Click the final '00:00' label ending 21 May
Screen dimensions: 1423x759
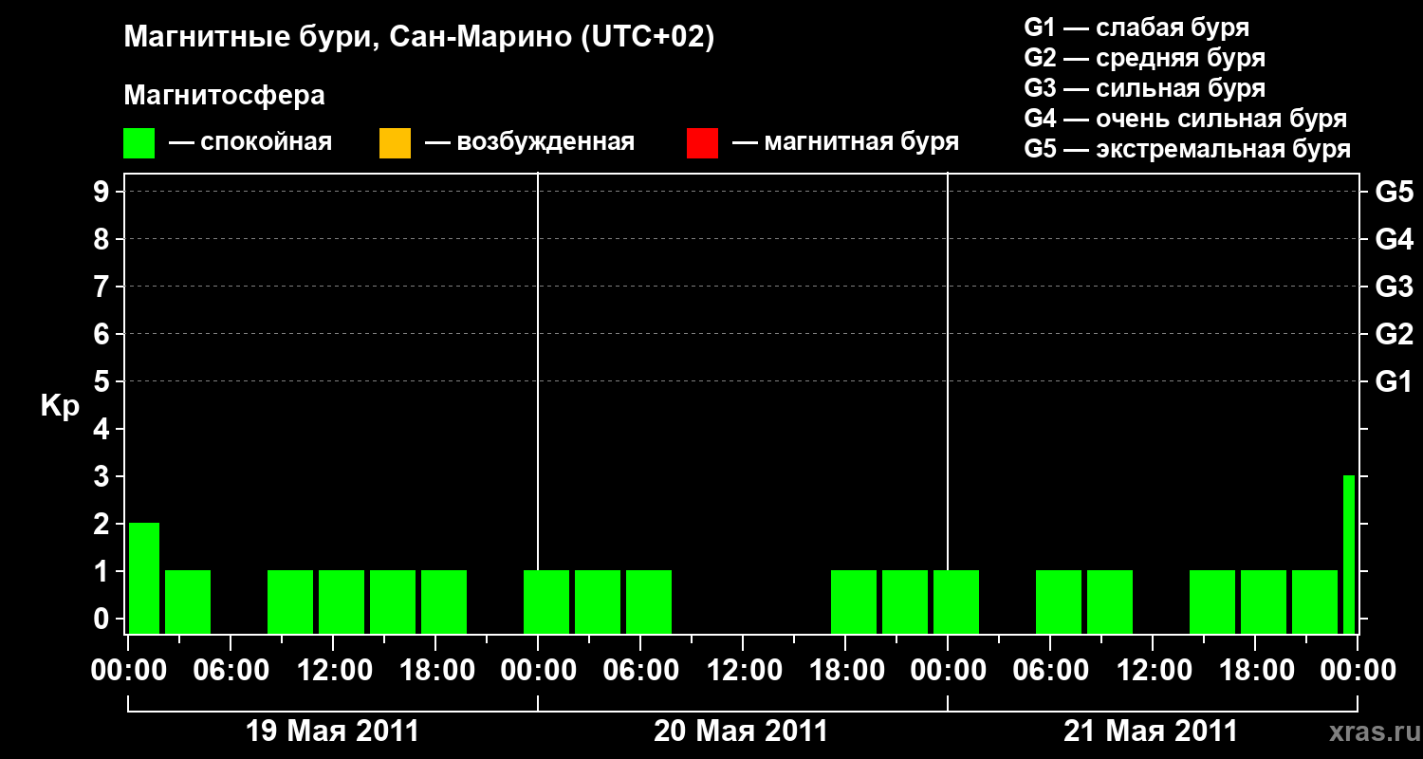tap(1358, 671)
